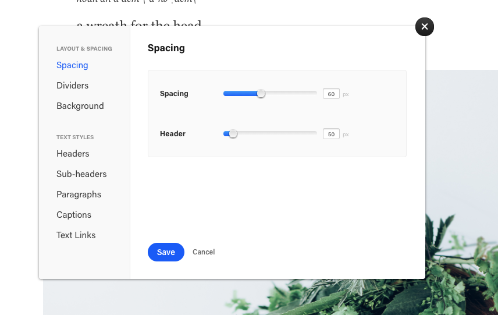Select Paragraphs text styles
The height and width of the screenshot is (315, 498).
[x=79, y=194]
